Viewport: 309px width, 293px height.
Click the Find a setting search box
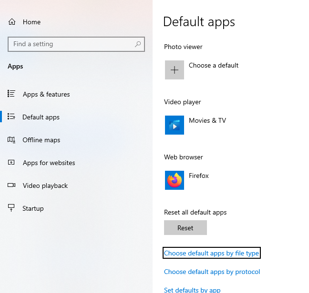pyautogui.click(x=76, y=44)
